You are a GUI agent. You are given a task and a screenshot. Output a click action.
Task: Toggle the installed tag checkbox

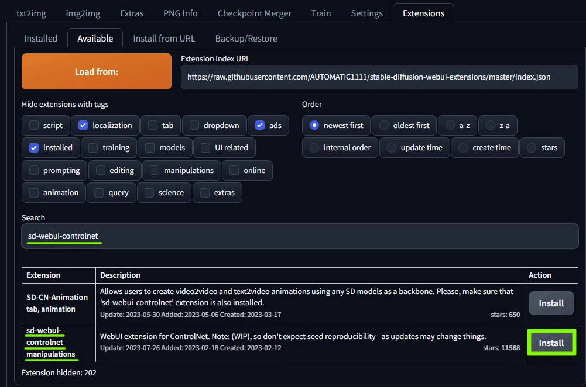tap(34, 148)
